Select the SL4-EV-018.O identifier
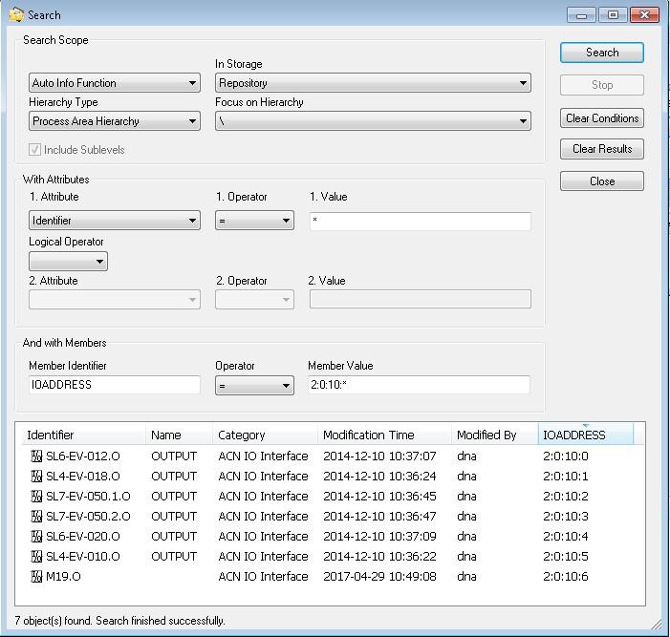 tap(83, 476)
